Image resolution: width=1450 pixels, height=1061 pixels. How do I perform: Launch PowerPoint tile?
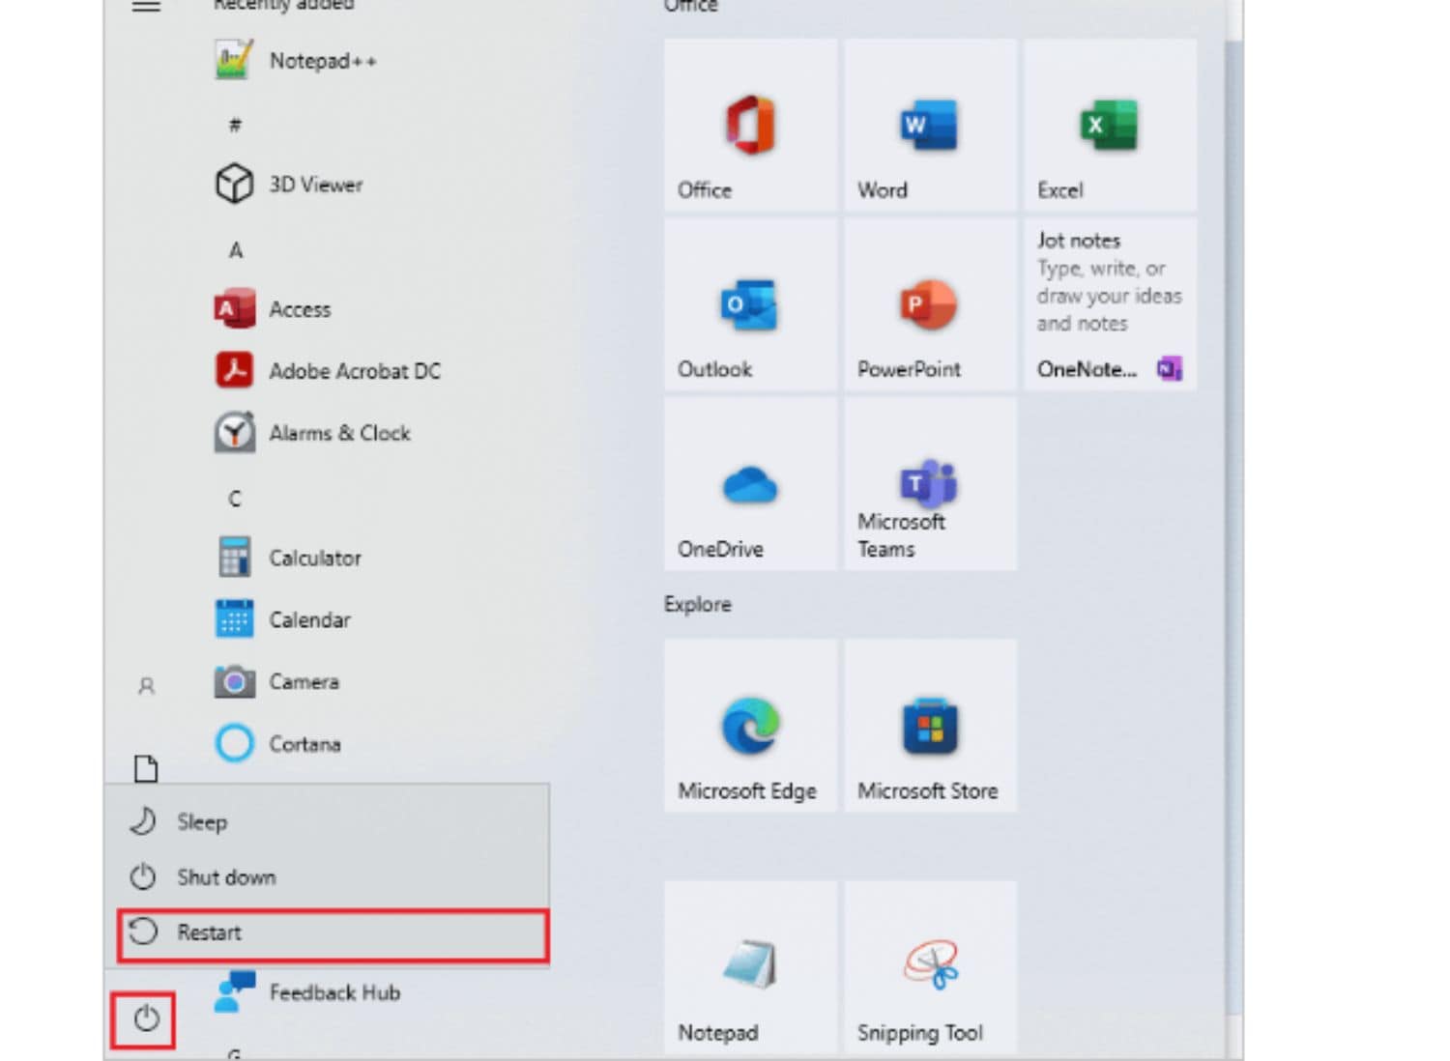point(930,304)
